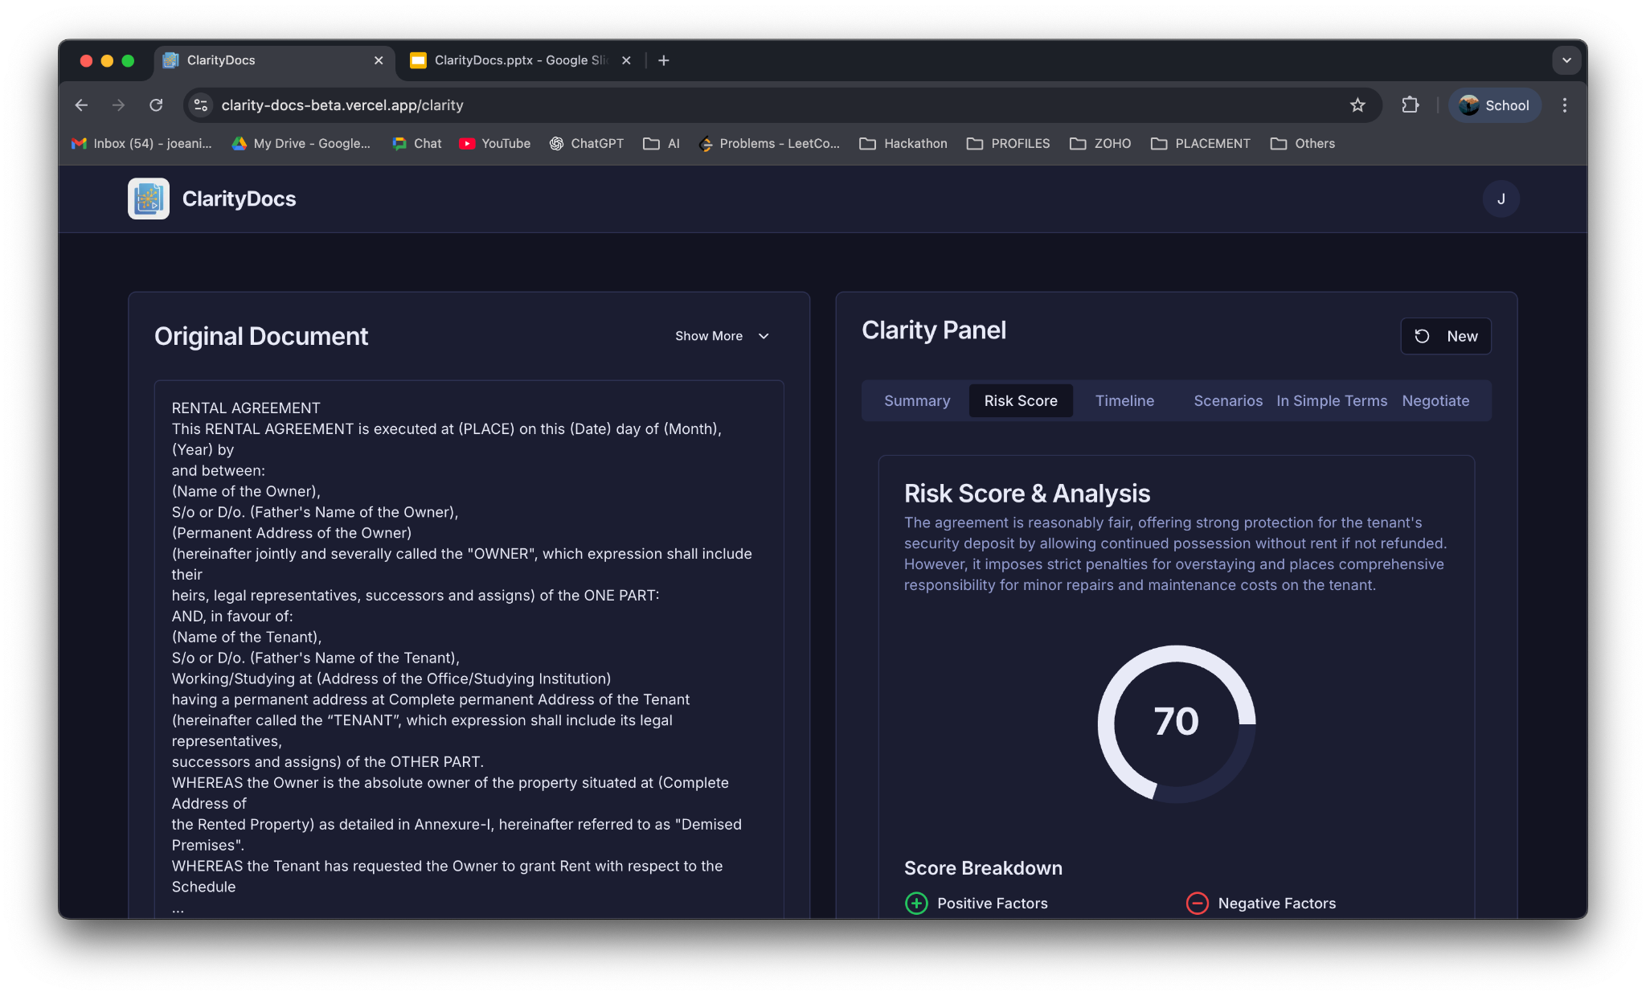Click the 70 risk score gauge
Image resolution: width=1646 pixels, height=996 pixels.
[x=1176, y=722]
